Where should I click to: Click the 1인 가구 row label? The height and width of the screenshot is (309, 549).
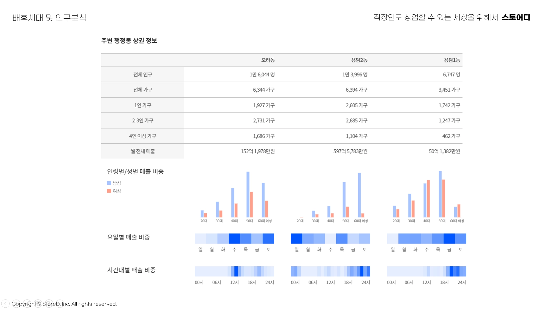142,105
